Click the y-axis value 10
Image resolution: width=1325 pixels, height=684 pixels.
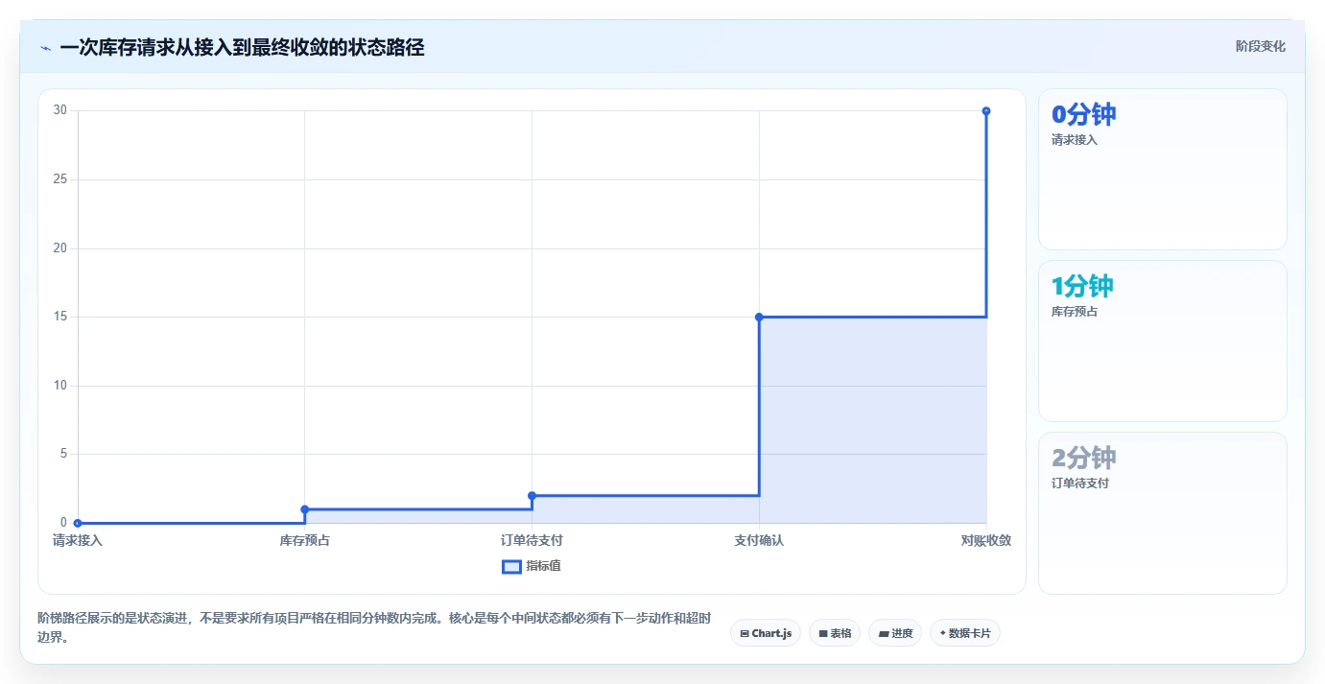(x=60, y=386)
